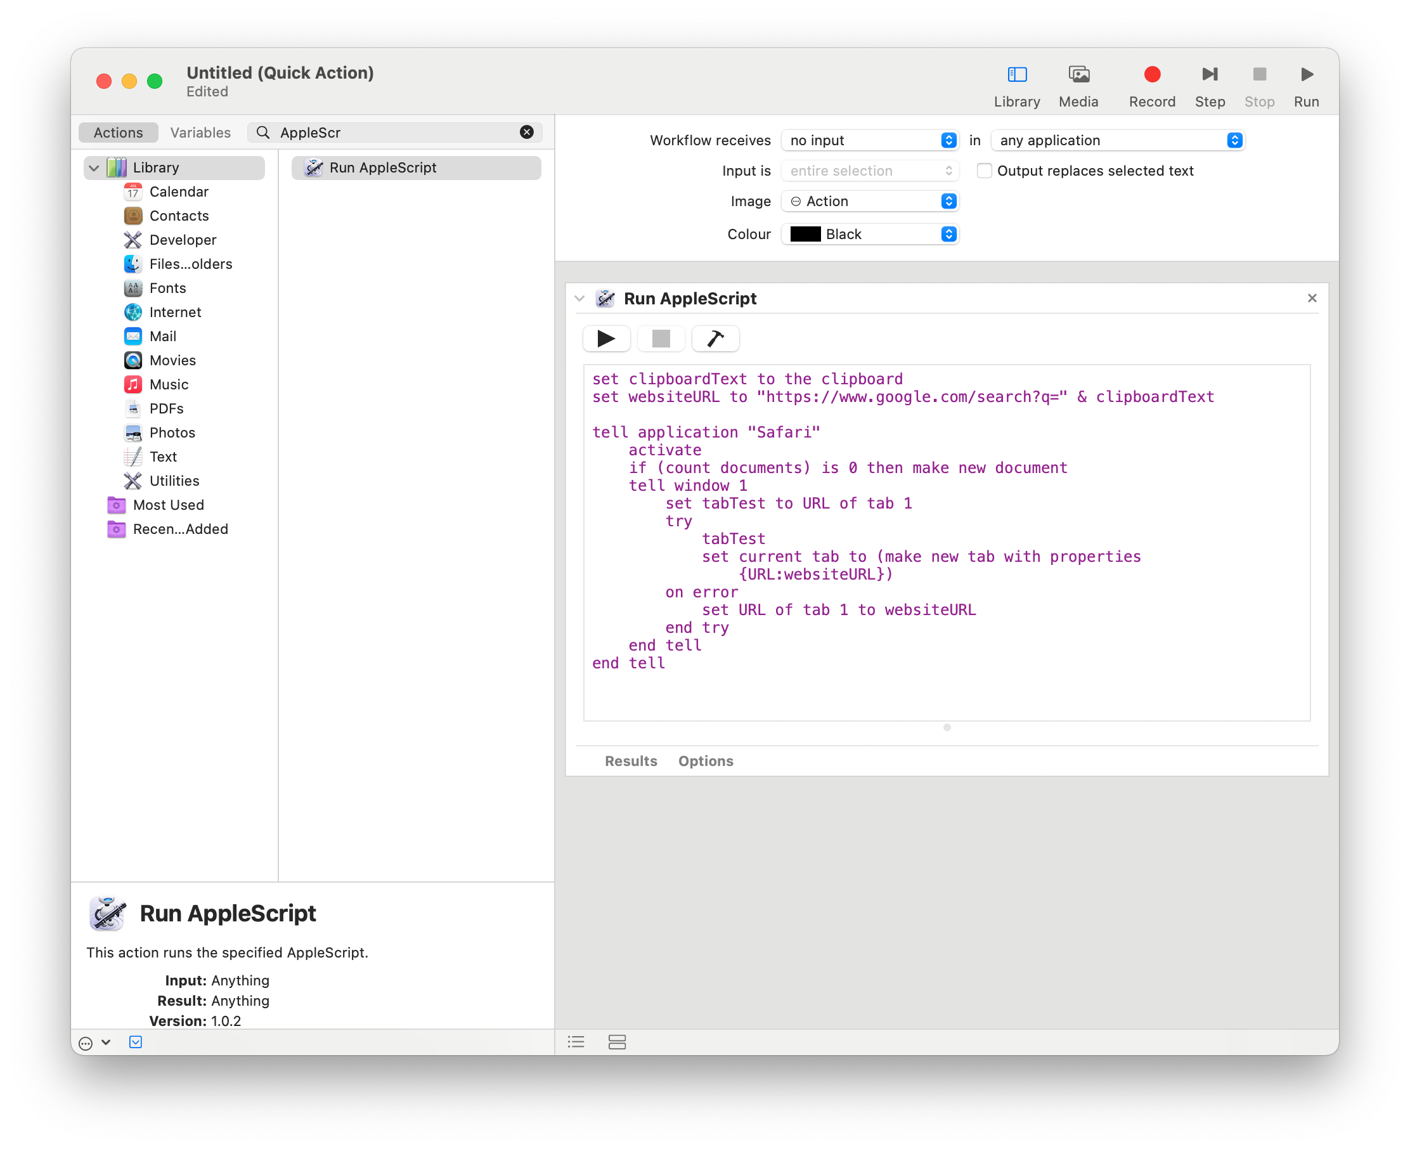
Task: Click the Record button in the toolbar
Action: [x=1151, y=75]
